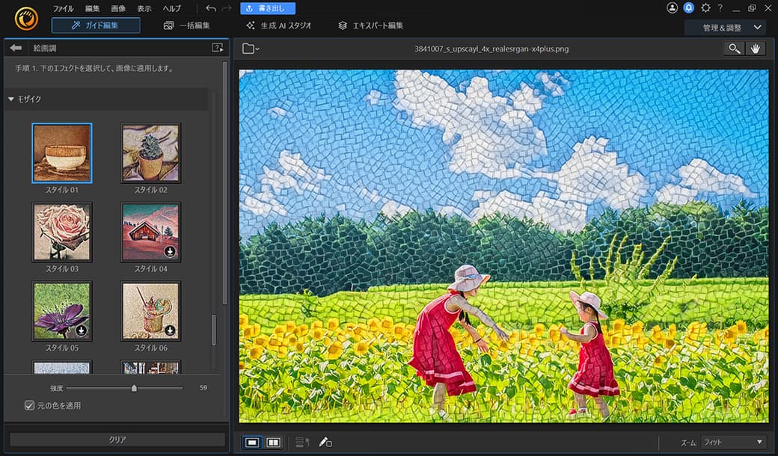This screenshot has width=778, height=456.
Task: Open the 管理&調整 dropdown
Action: (x=729, y=25)
